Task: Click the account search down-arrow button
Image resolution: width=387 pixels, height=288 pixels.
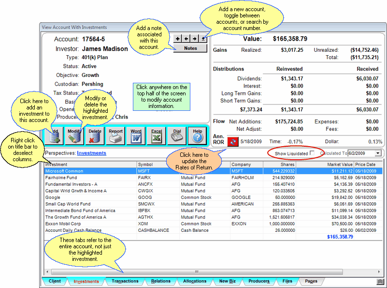Action: point(203,39)
